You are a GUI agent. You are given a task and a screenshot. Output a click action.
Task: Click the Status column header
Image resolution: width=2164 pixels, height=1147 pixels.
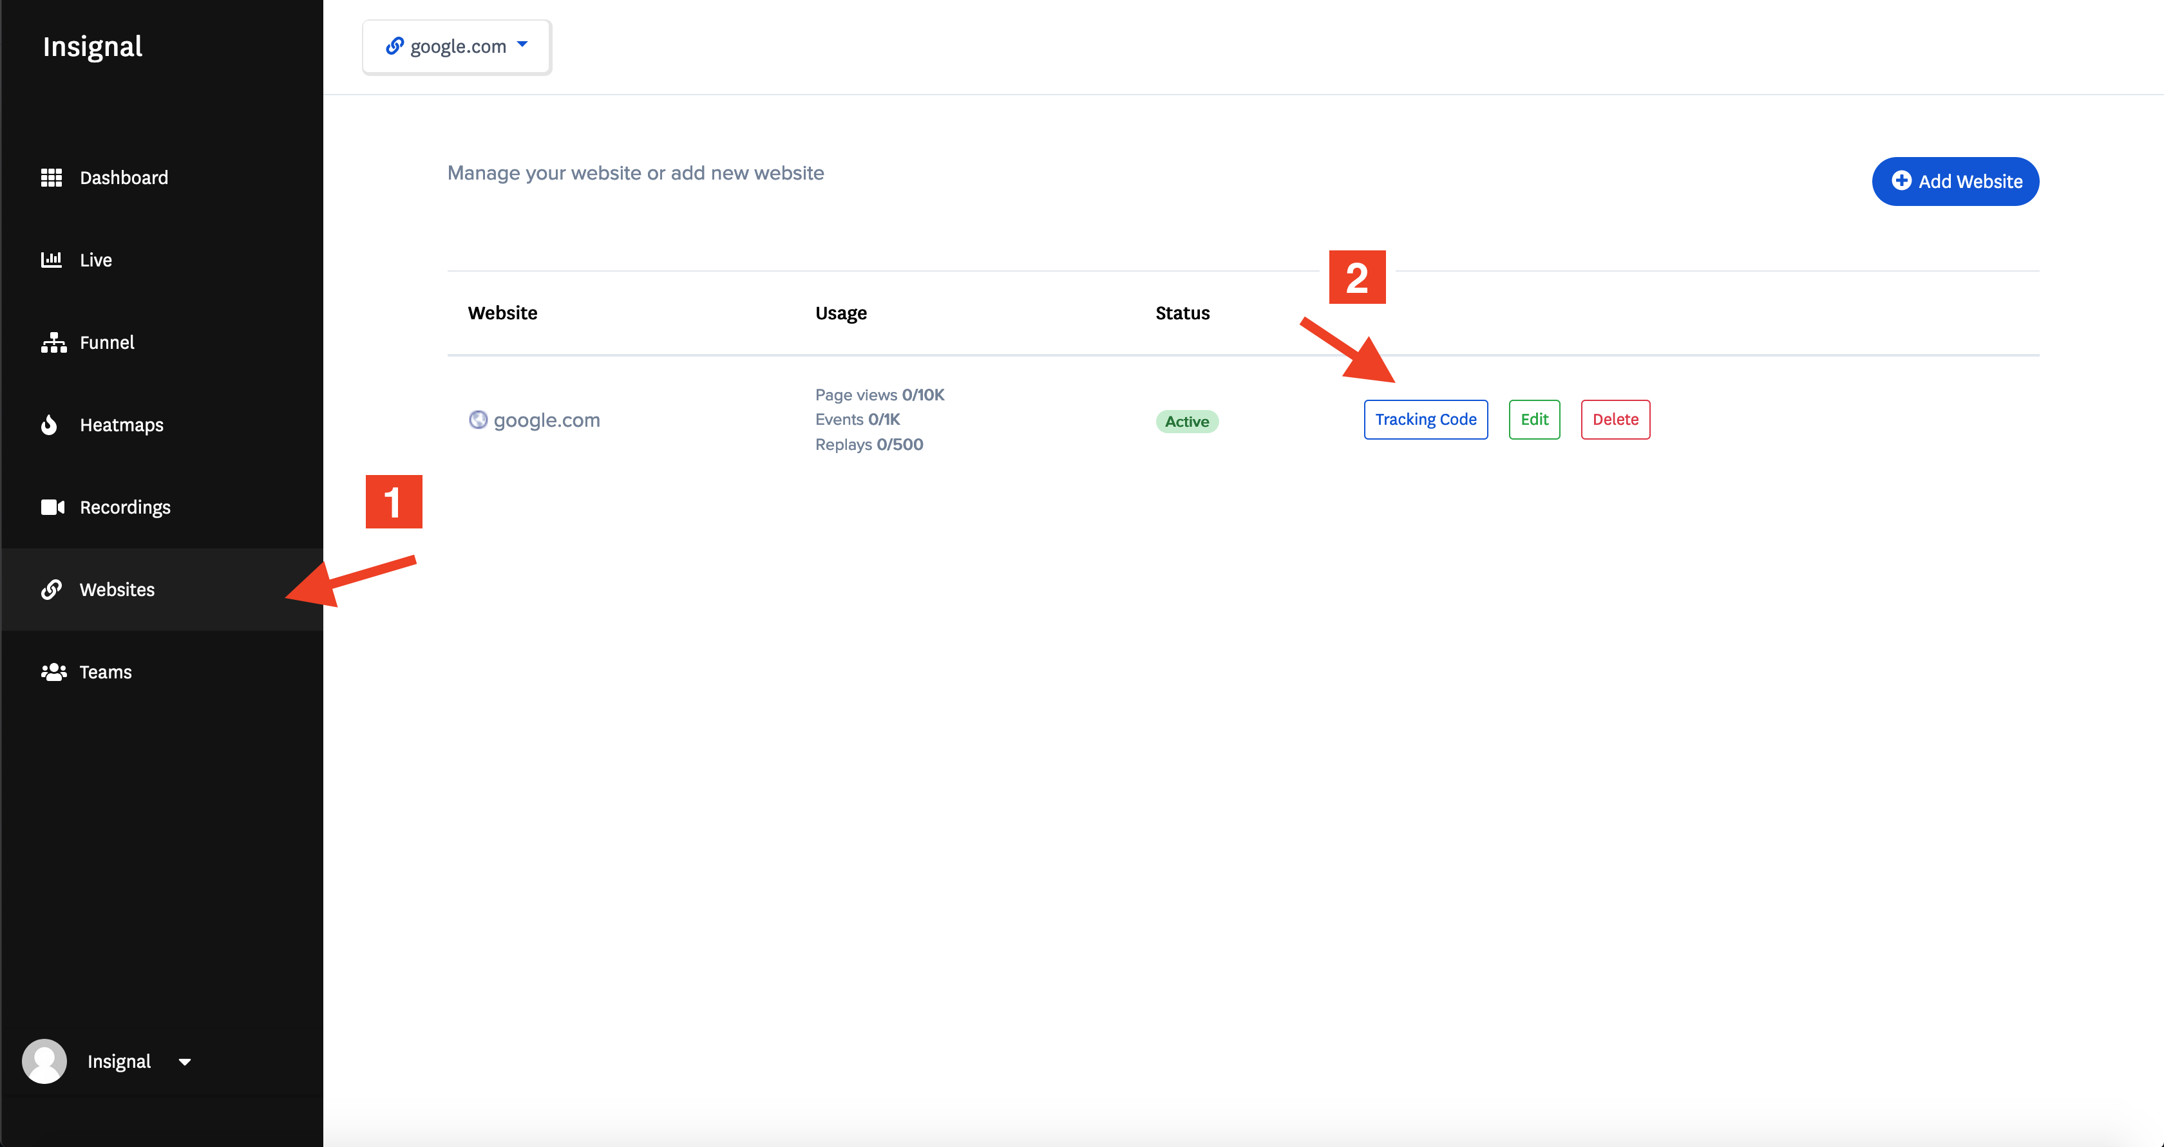click(x=1182, y=313)
